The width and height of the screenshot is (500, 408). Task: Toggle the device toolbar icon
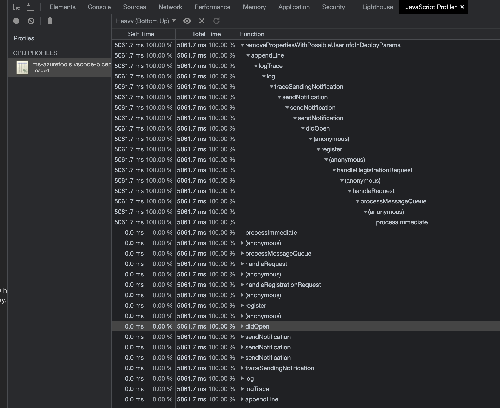30,7
